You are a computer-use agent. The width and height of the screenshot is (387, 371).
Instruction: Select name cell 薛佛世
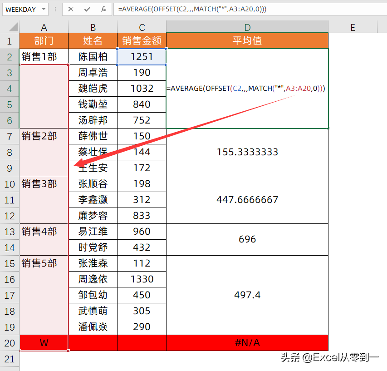point(93,136)
